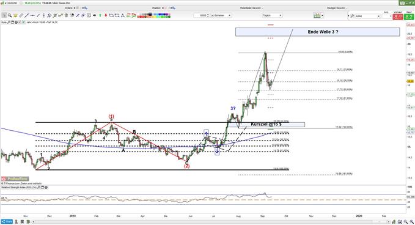This screenshot has height=225, width=415.
Task: Pick the horizontal line drawing tool
Action: [x=32, y=15]
